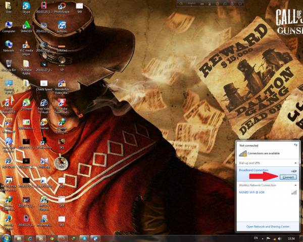The height and width of the screenshot is (242, 303).
Task: Open the uTorrent desktop shortcut
Action: (26, 104)
